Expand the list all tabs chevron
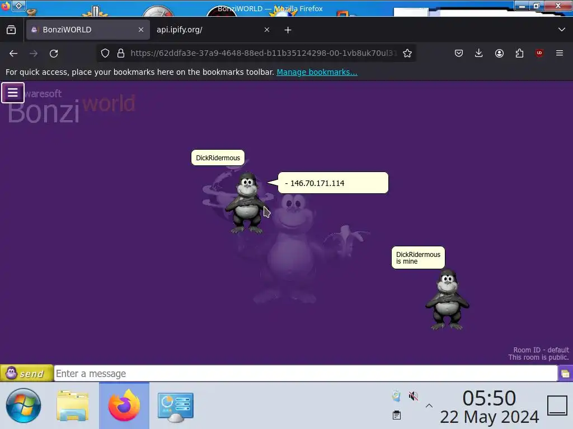Screen dimensions: 573x429 (x=562, y=30)
